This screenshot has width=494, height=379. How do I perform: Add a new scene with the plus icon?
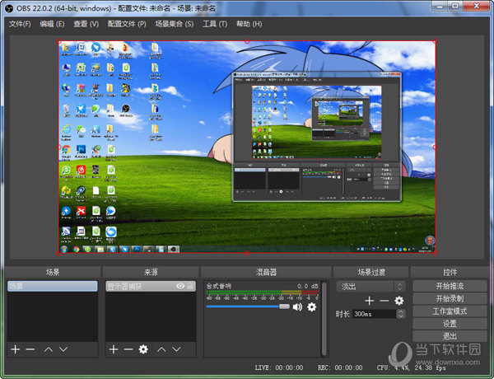click(15, 349)
